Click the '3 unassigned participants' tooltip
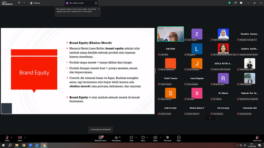 point(101,129)
